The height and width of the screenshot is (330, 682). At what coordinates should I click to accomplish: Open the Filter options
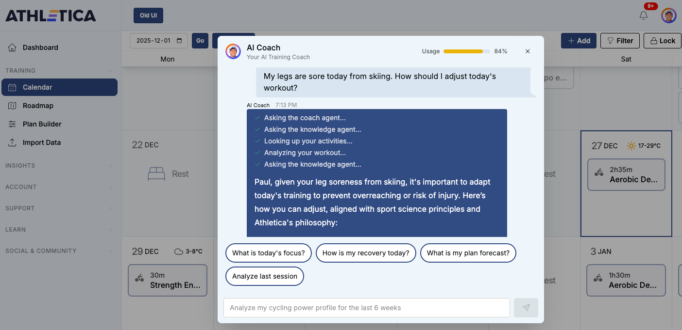click(x=620, y=41)
